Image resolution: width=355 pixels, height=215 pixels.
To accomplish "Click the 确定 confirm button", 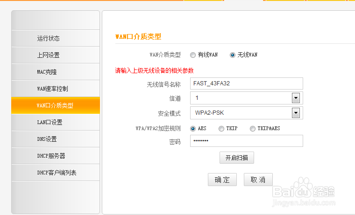I will click(222, 180).
